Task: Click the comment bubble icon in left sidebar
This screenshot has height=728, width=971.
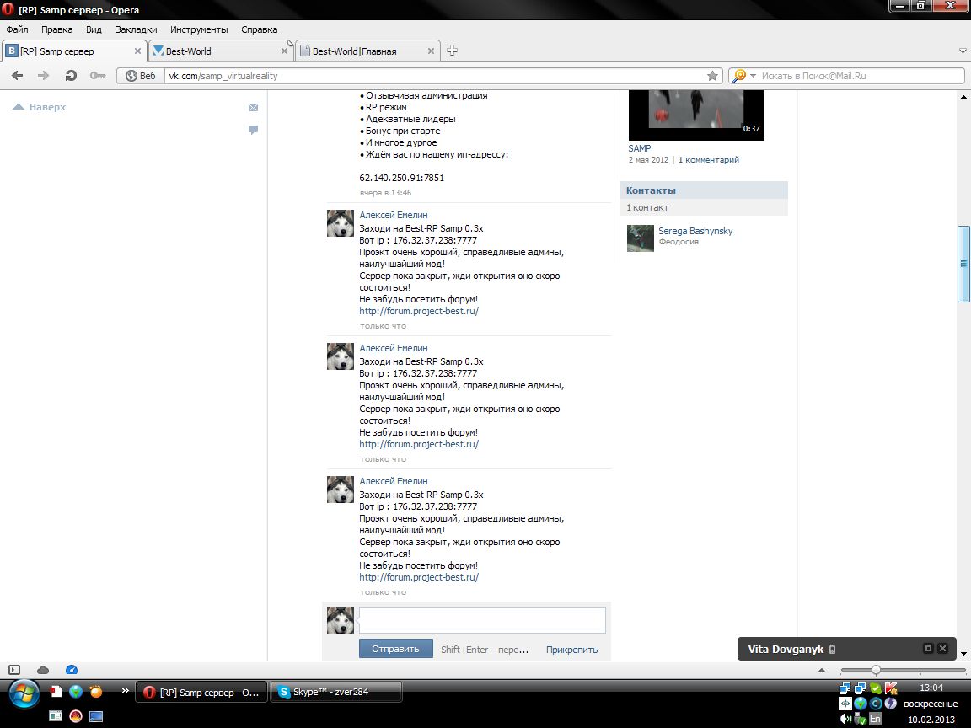Action: (x=253, y=130)
